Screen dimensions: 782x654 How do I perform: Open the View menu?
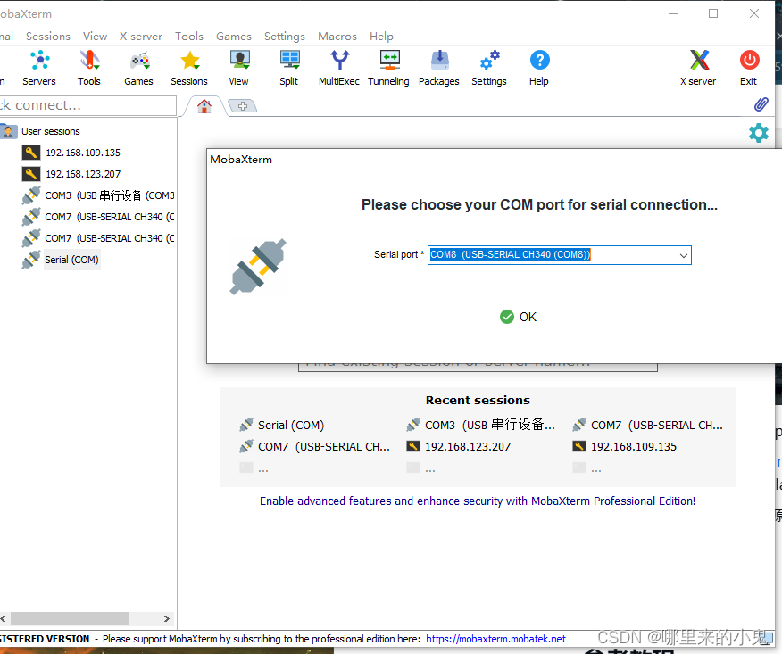click(95, 37)
